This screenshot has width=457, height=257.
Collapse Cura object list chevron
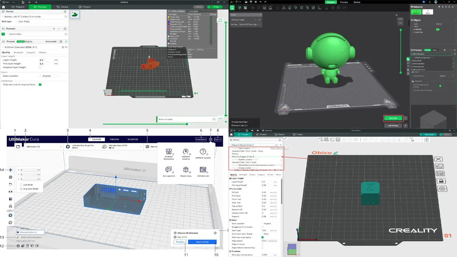pos(17,228)
